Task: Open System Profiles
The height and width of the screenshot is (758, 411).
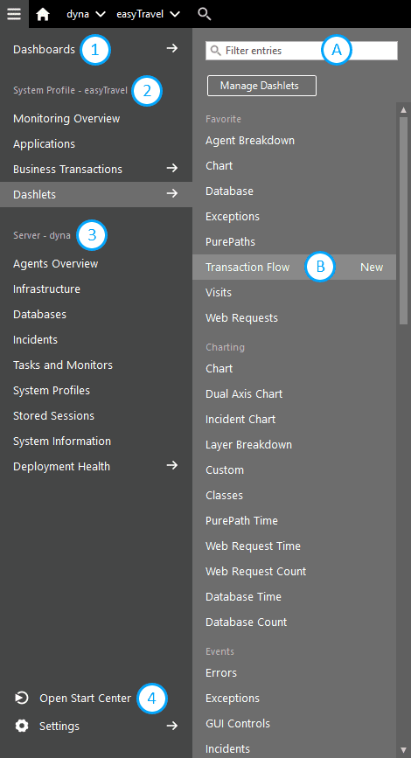Action: tap(52, 391)
